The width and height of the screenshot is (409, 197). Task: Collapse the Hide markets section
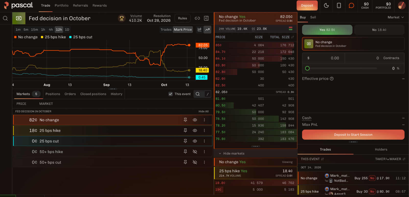pyautogui.click(x=232, y=153)
